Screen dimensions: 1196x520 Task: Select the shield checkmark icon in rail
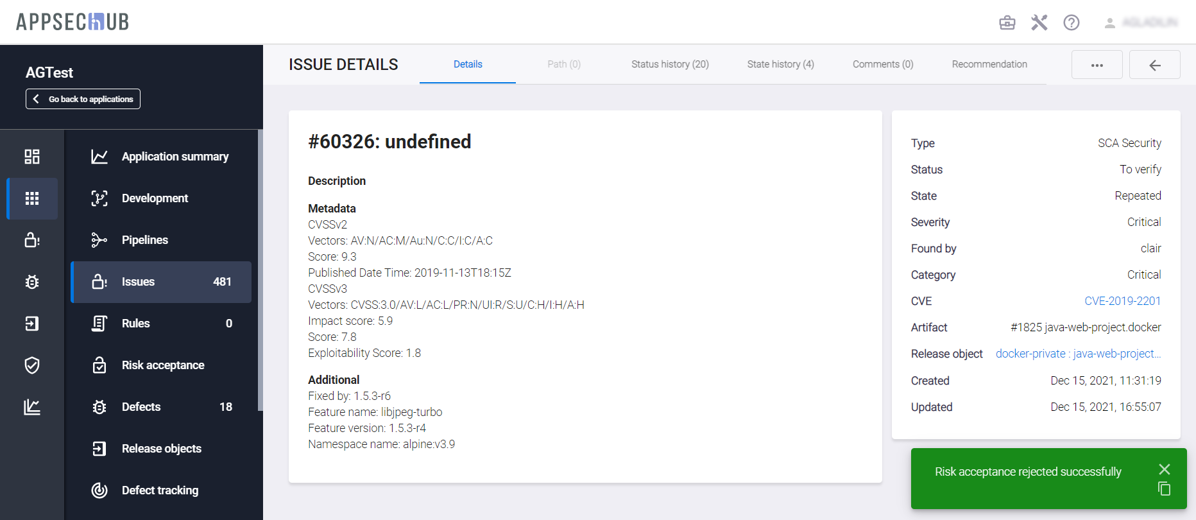click(x=32, y=365)
